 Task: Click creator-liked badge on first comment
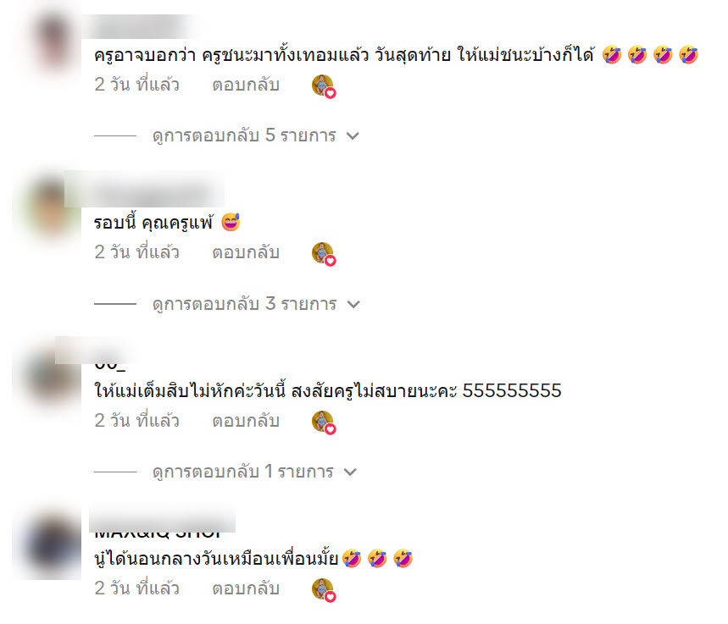click(324, 86)
